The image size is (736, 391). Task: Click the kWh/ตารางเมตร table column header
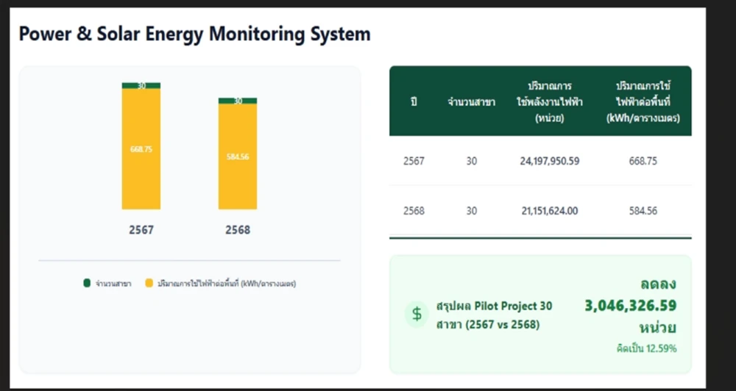[x=643, y=102]
